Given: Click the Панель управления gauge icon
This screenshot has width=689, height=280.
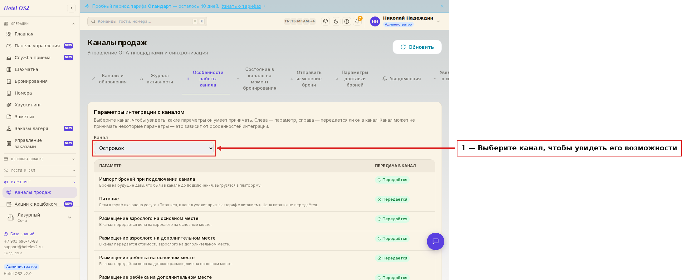Looking at the screenshot, I should click(x=9, y=46).
